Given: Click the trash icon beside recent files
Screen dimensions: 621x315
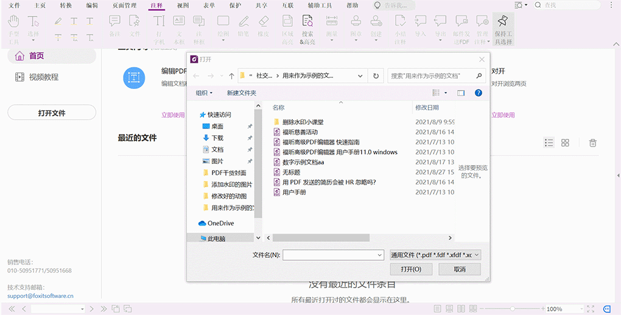Looking at the screenshot, I should tap(593, 143).
